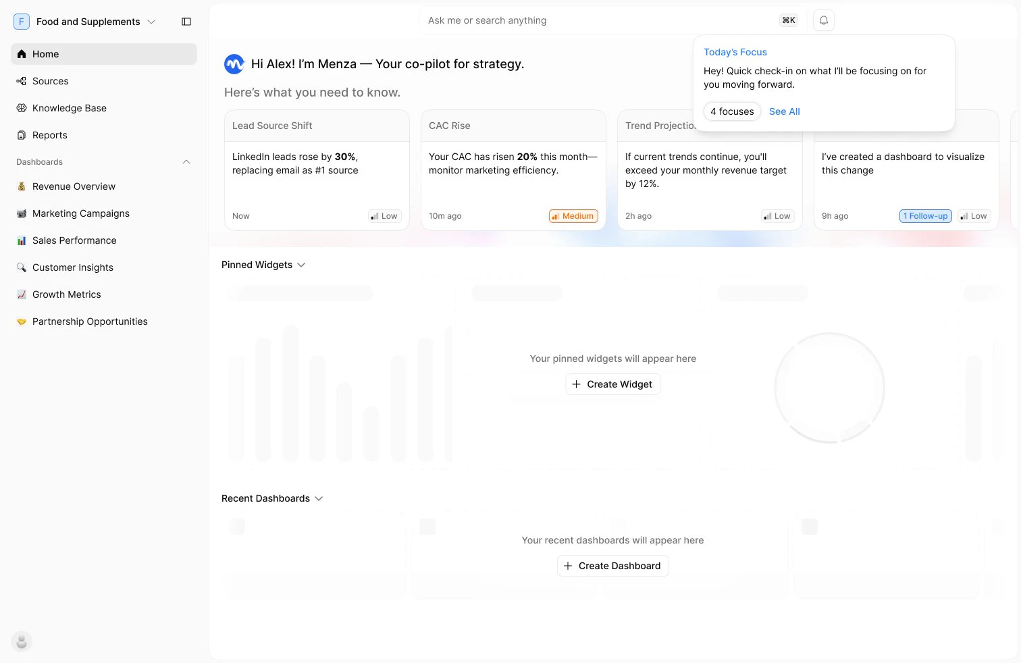Click the Home house icon
Image resolution: width=1021 pixels, height=663 pixels.
(22, 54)
